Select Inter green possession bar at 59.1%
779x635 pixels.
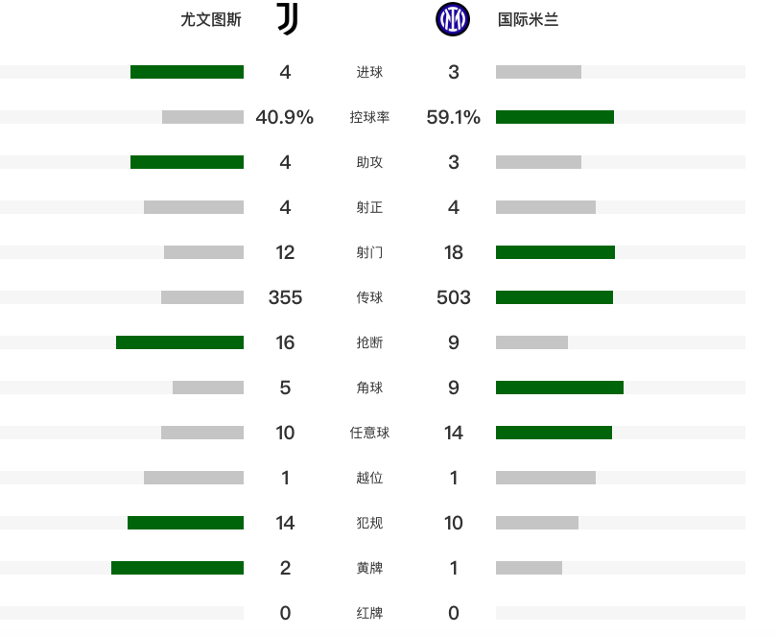point(555,117)
